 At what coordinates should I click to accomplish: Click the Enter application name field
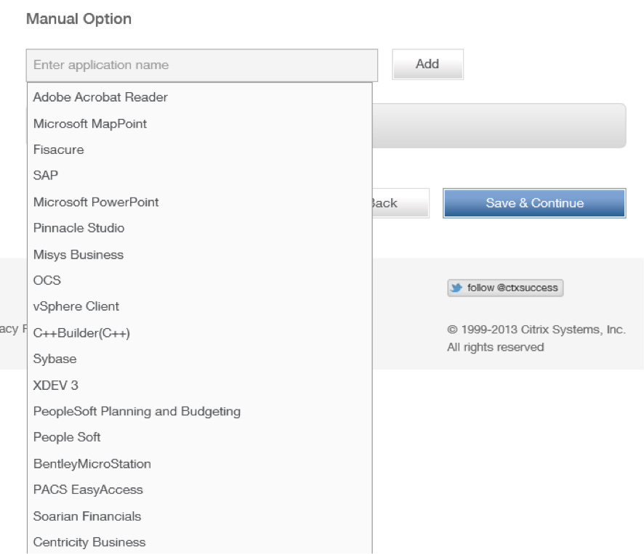coord(201,65)
